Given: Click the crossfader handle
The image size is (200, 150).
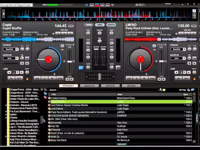Looking at the screenshot, I should click(x=100, y=77).
